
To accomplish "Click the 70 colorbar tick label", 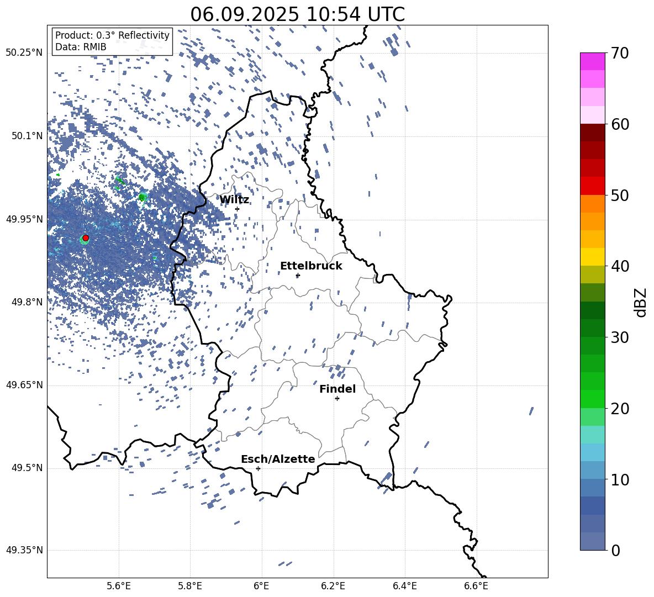I will tap(620, 54).
